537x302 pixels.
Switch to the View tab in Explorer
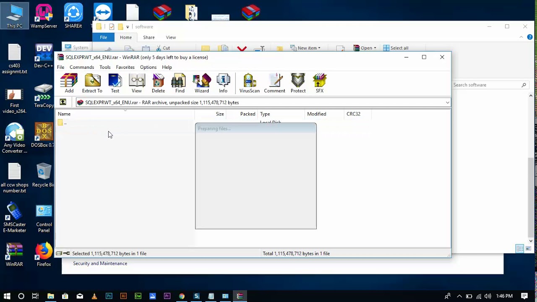(x=171, y=37)
